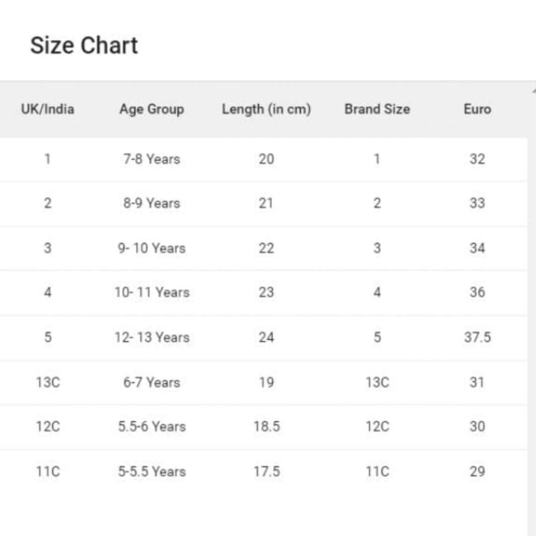The image size is (536, 536).
Task: Click the Euro column header
Action: (477, 109)
